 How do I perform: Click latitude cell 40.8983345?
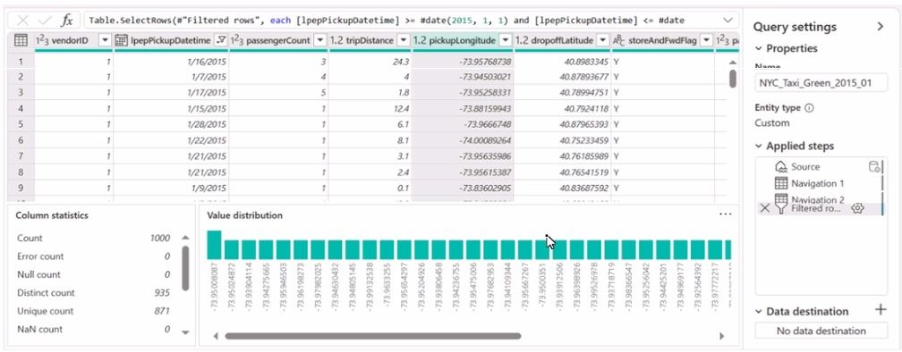coord(562,62)
